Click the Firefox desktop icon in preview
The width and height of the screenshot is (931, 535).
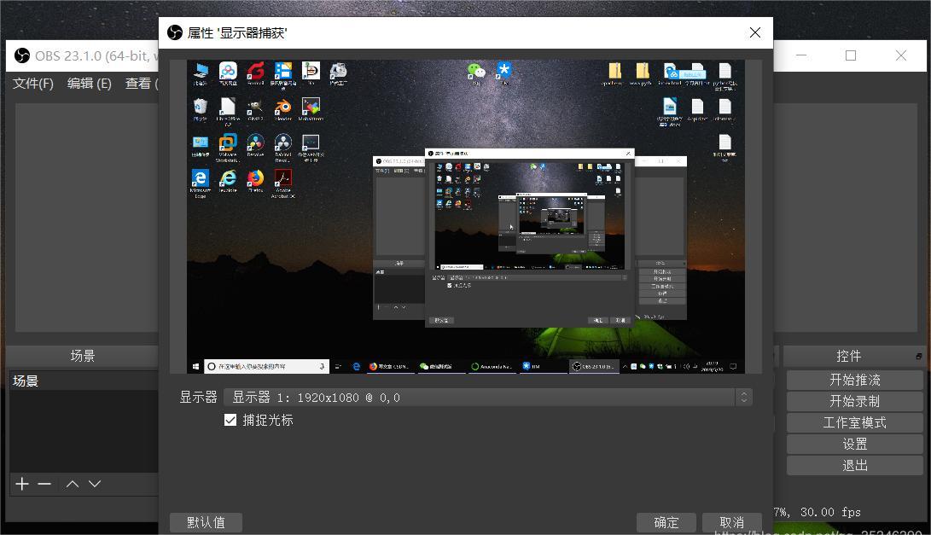[x=255, y=181]
